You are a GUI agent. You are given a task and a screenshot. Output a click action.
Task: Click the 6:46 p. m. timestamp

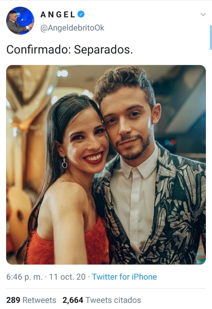coord(24,277)
